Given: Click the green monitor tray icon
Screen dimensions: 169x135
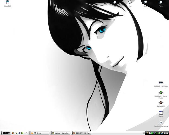Looking at the screenshot, I should [157, 133].
